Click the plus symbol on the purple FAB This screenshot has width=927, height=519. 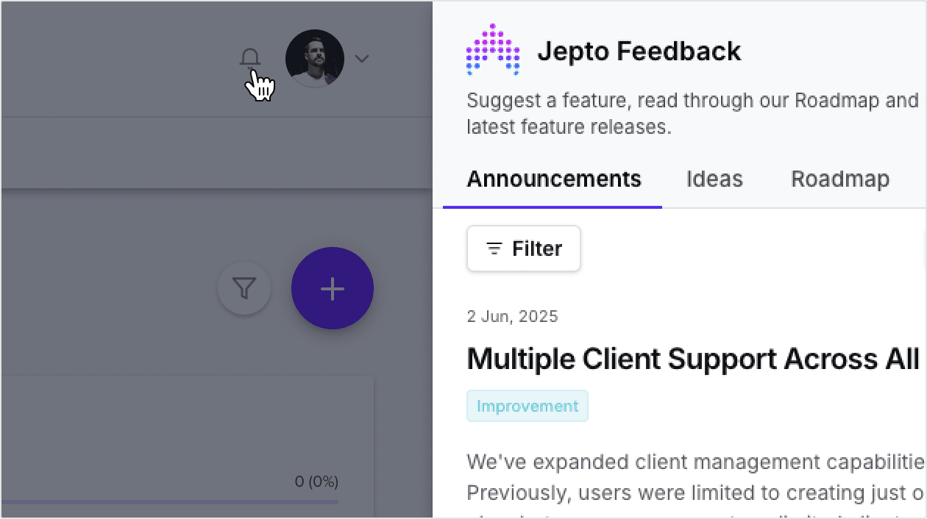tap(333, 288)
